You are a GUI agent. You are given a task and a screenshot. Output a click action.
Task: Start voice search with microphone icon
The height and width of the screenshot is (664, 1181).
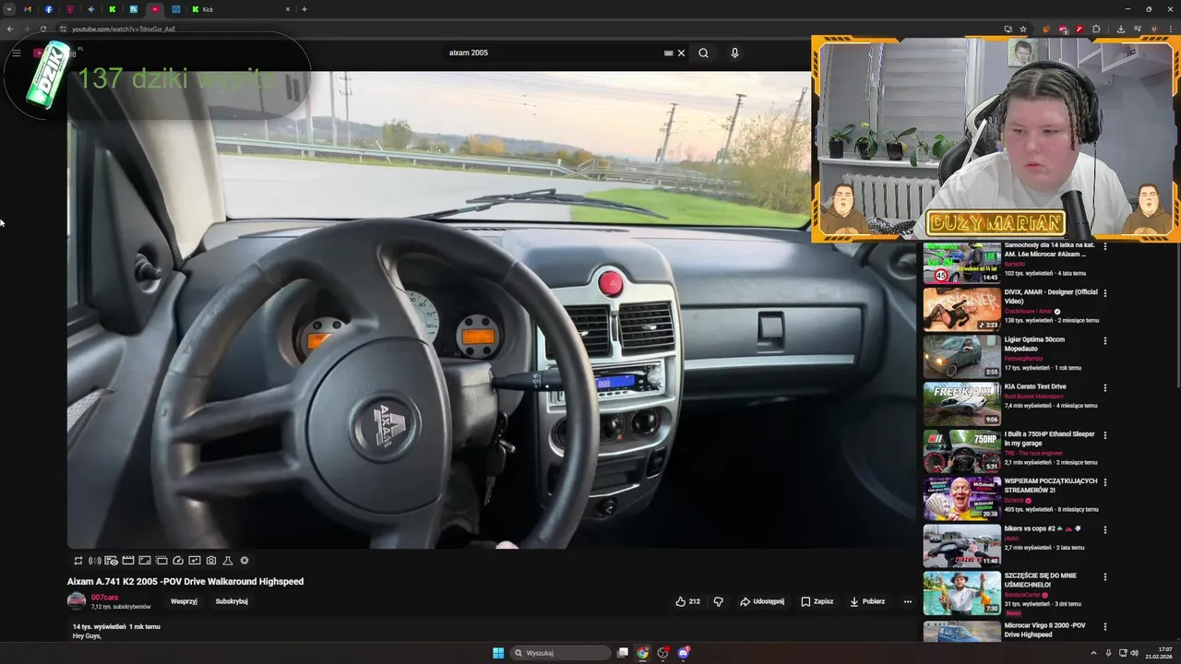pos(734,53)
